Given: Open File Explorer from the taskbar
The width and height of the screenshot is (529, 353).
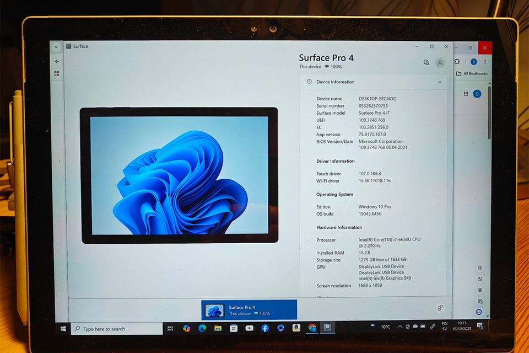Looking at the screenshot, I should coord(218,328).
